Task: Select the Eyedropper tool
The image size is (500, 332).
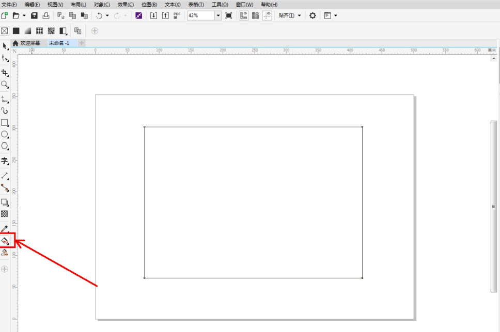Action: (5, 228)
